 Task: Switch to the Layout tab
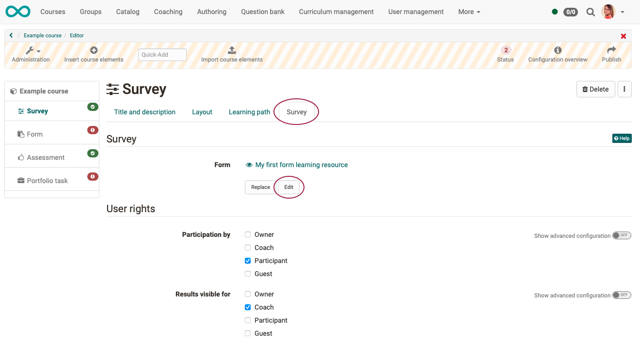click(x=202, y=112)
